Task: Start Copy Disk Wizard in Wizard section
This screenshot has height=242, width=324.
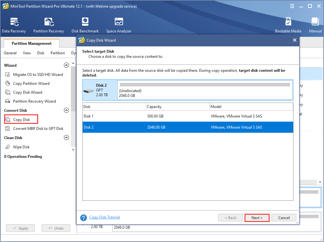Action: pyautogui.click(x=24, y=92)
